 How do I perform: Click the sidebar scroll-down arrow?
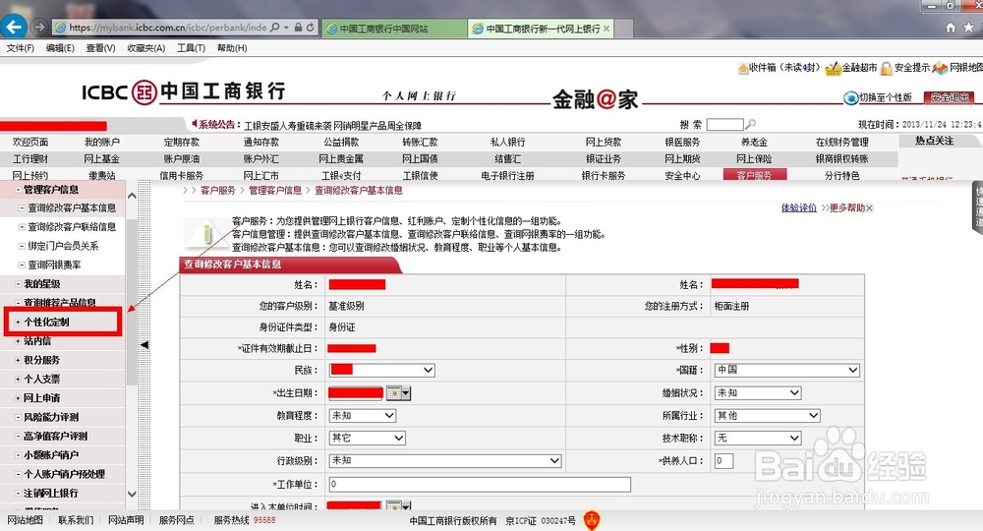click(132, 494)
